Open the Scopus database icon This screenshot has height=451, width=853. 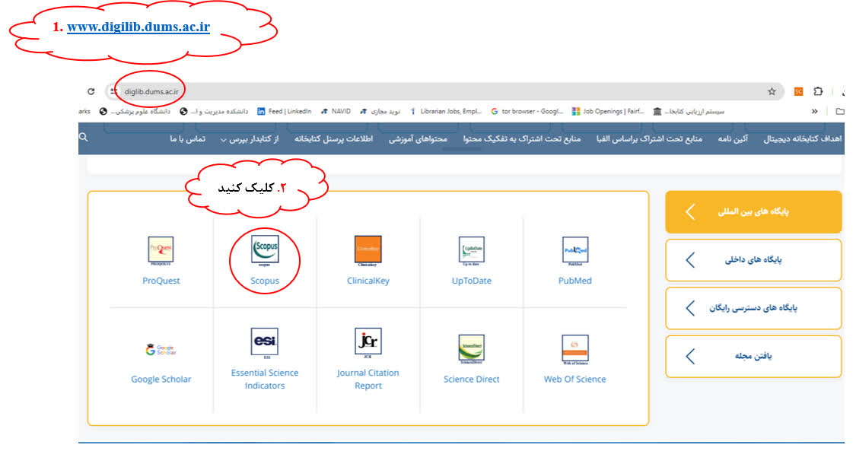coord(265,249)
